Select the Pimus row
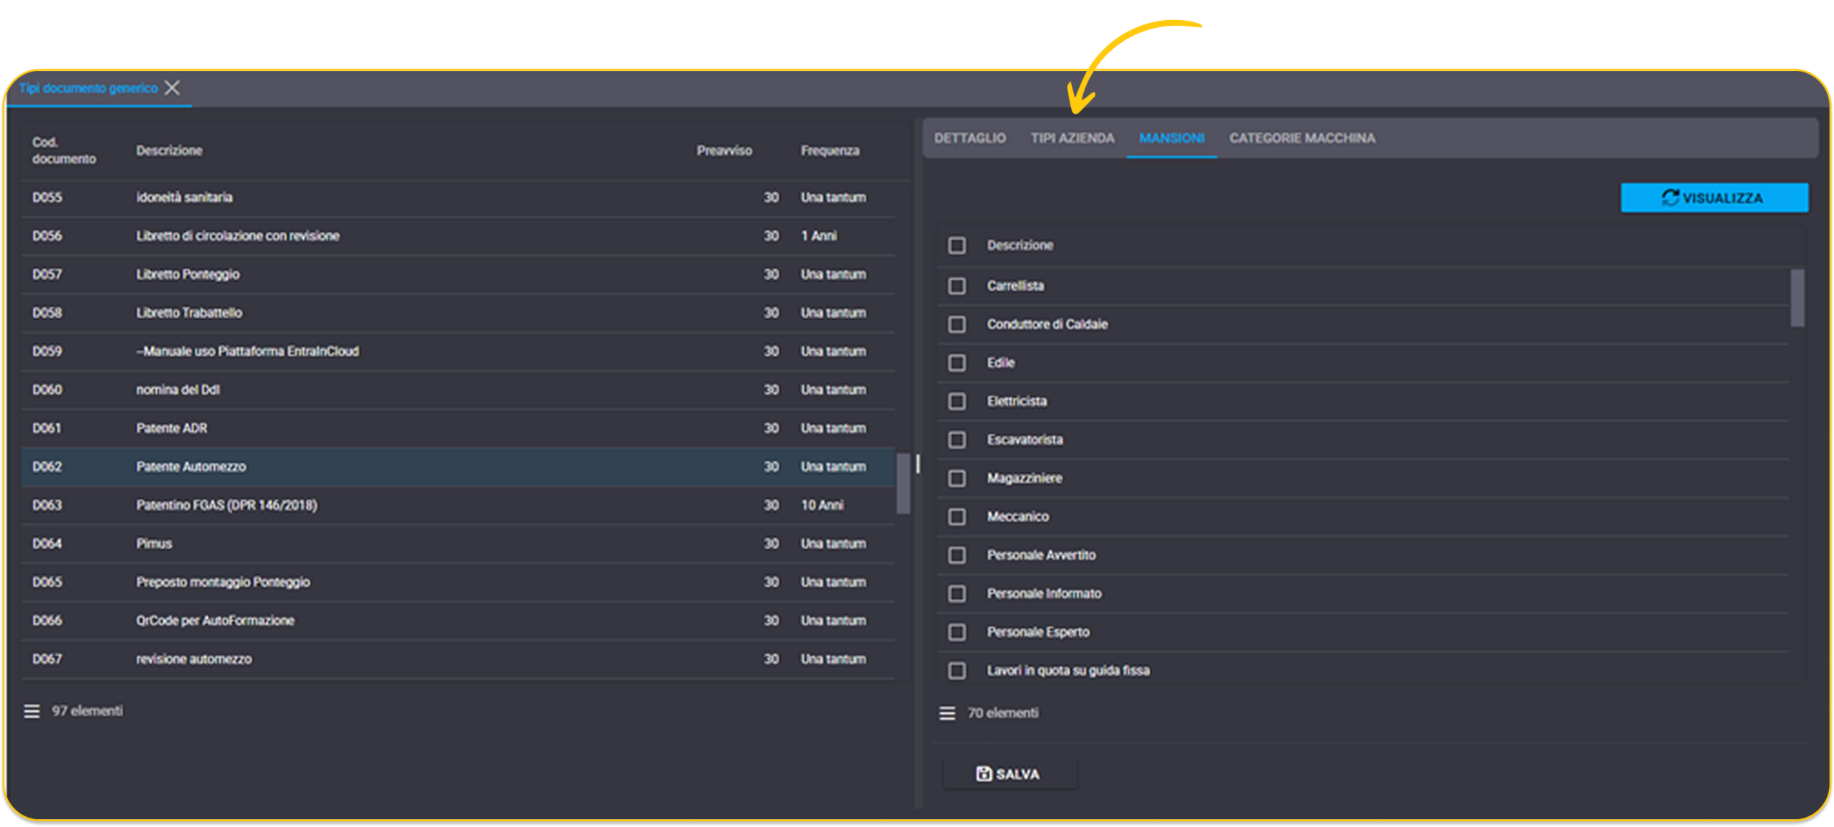Screen dimensions: 1834x827 pos(458,544)
